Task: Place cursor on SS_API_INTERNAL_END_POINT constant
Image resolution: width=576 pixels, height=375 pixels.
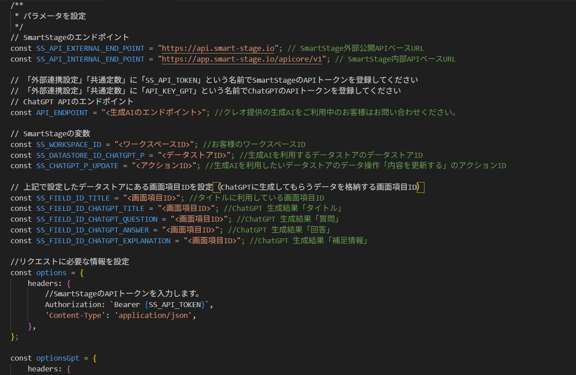Action: coord(90,59)
